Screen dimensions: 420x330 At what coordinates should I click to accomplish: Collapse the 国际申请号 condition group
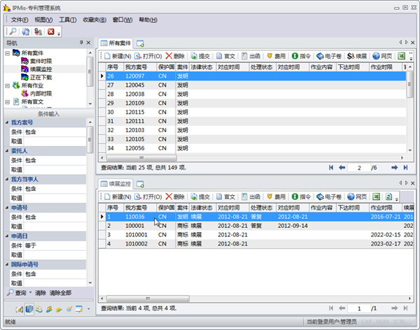pos(7,264)
